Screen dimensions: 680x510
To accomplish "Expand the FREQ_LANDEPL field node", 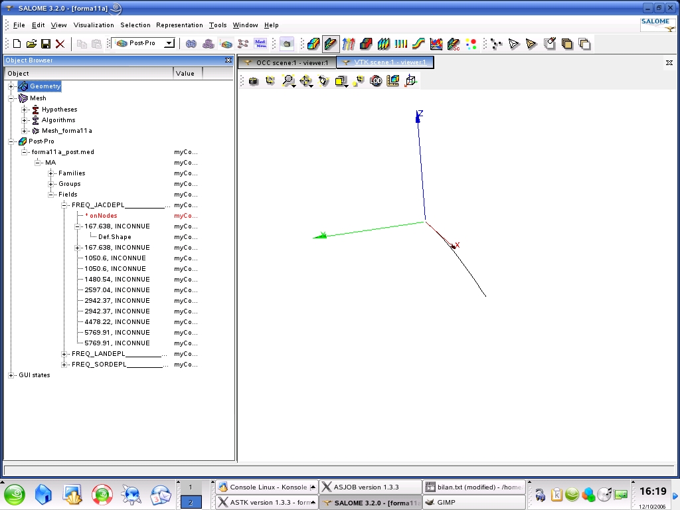I will click(64, 354).
